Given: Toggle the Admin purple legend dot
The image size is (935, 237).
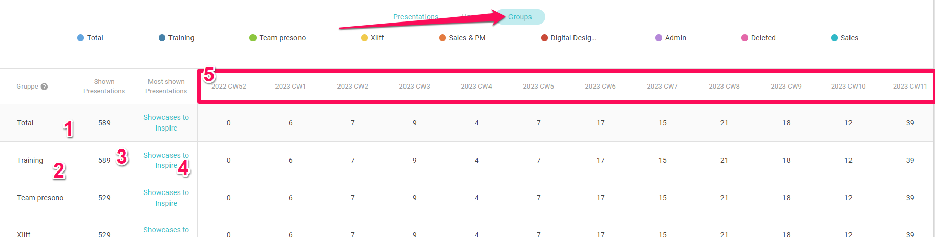Looking at the screenshot, I should (x=658, y=38).
